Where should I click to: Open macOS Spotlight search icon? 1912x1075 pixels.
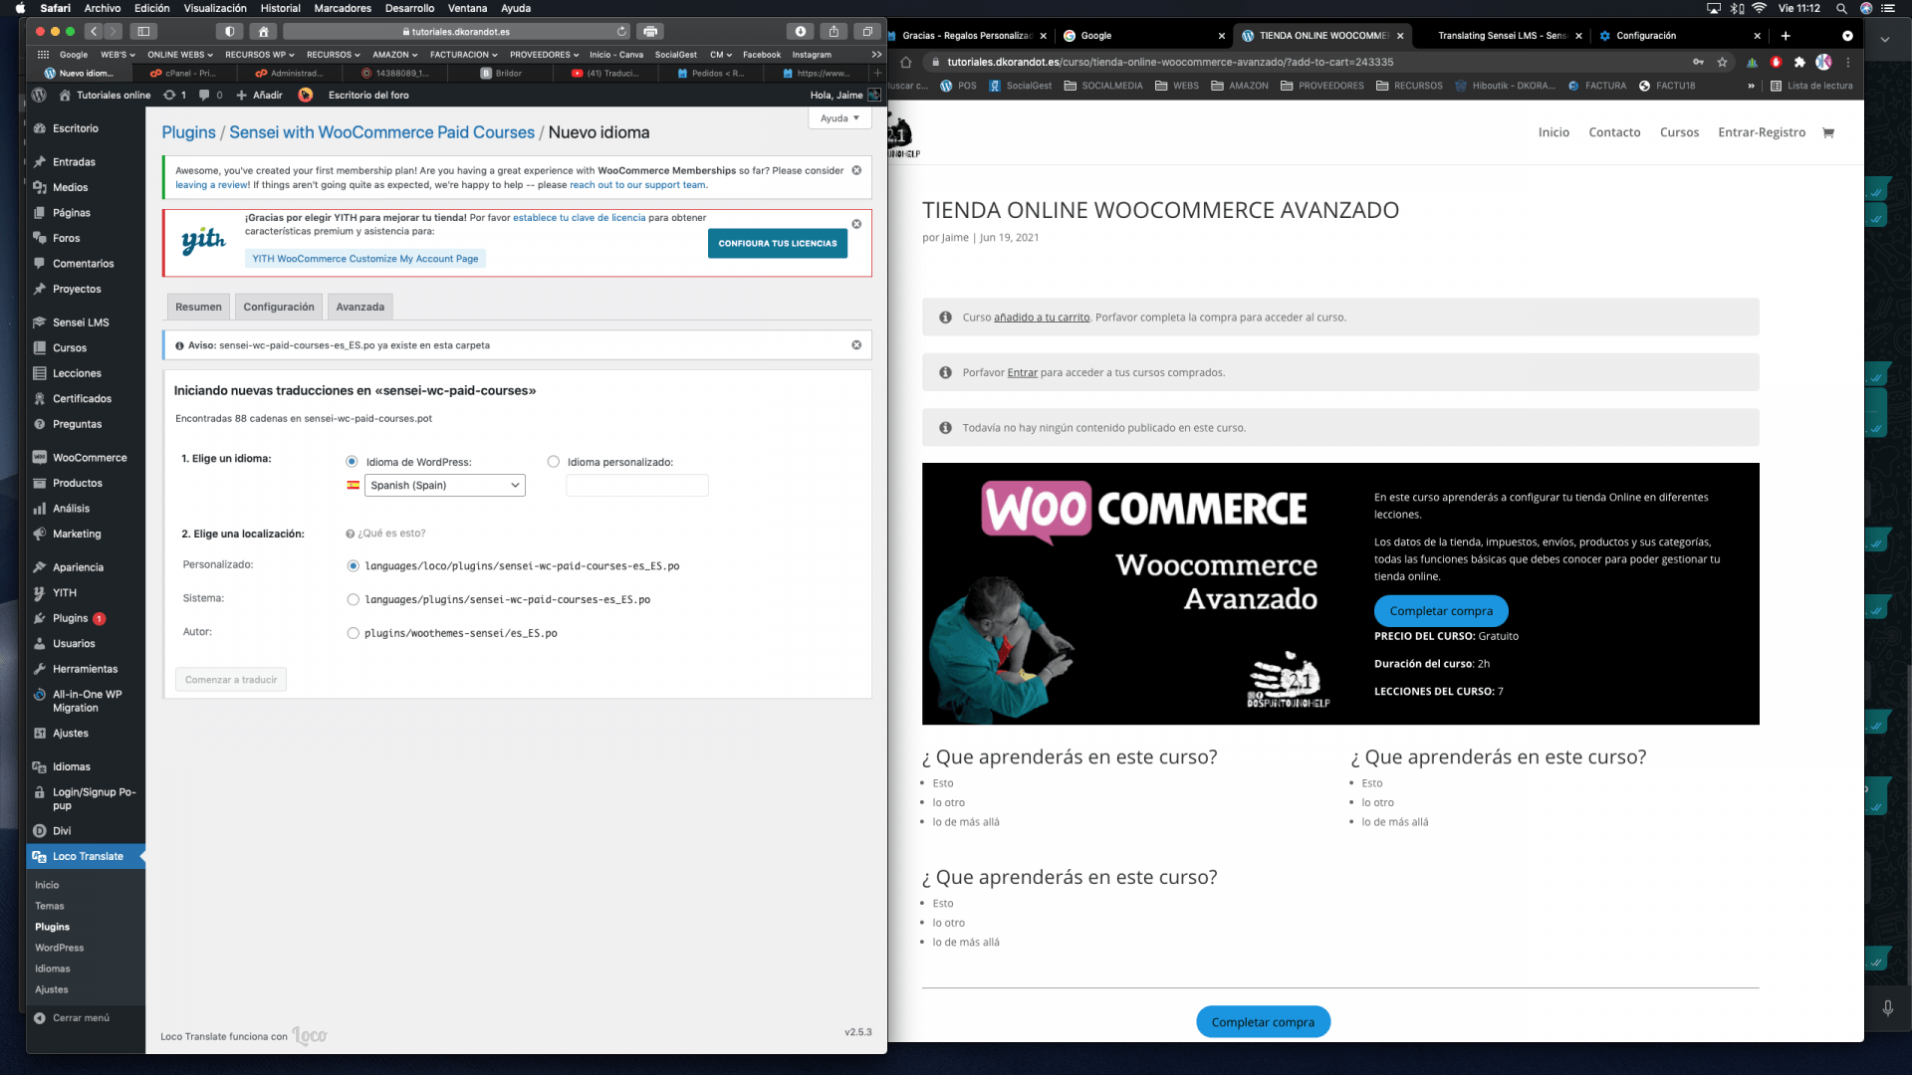click(x=1841, y=8)
